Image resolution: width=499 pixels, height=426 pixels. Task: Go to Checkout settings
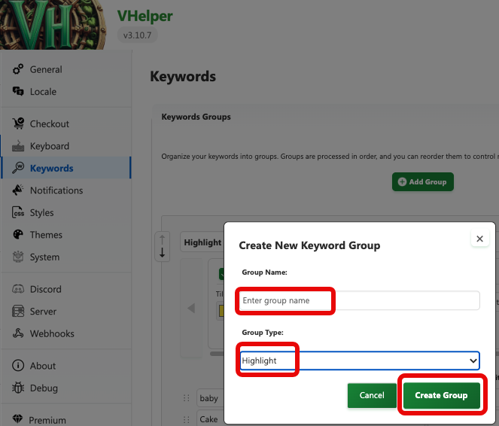(x=49, y=124)
